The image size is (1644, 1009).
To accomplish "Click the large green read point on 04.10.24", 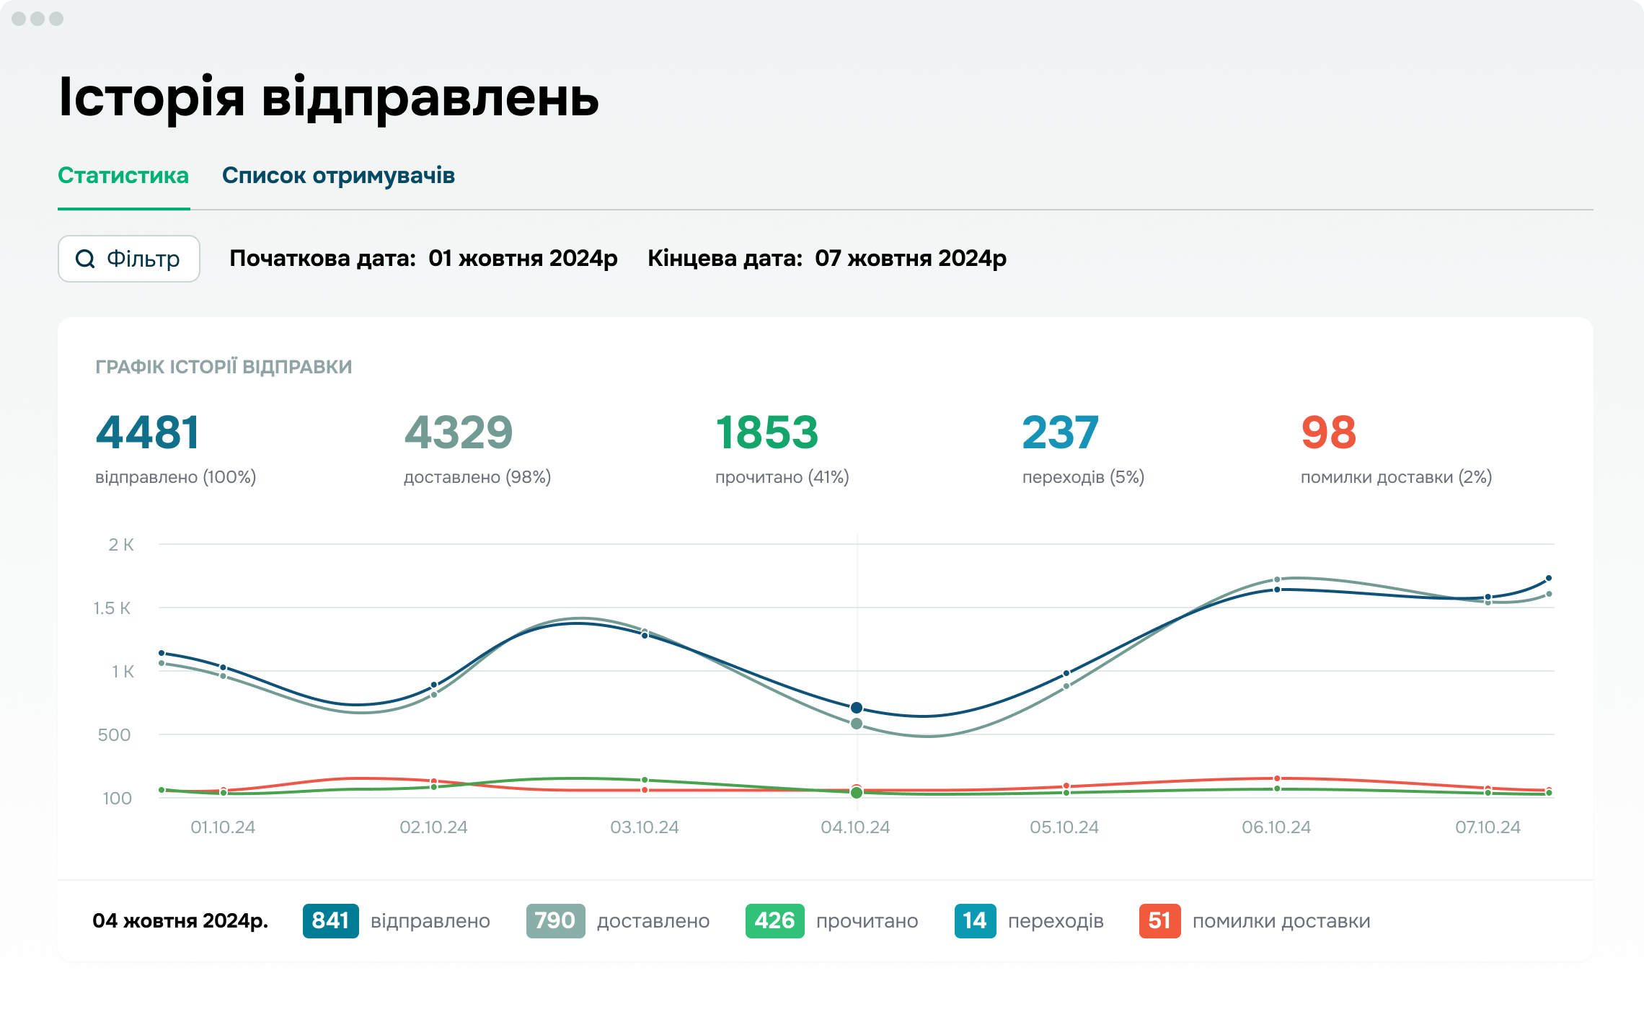I will point(857,793).
